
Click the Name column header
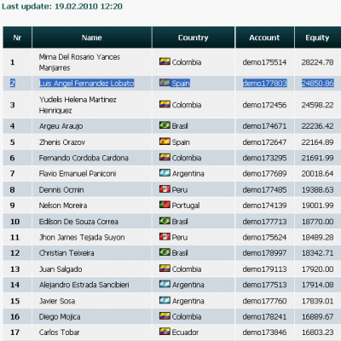tap(92, 38)
